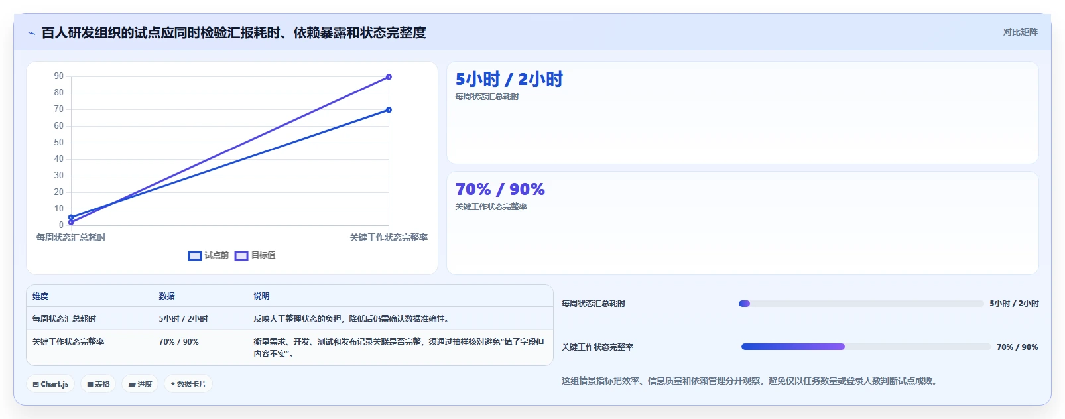Click y-axis tick label 90

(59, 76)
